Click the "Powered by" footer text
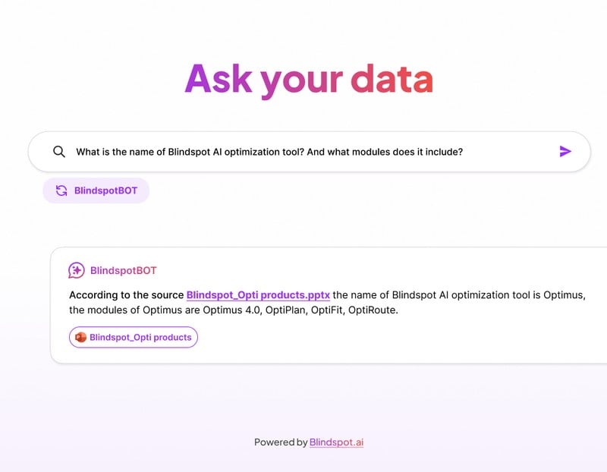The width and height of the screenshot is (607, 472). [x=281, y=442]
